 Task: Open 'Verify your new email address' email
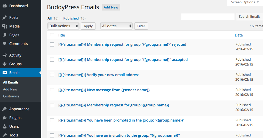pyautogui.click(x=99, y=75)
